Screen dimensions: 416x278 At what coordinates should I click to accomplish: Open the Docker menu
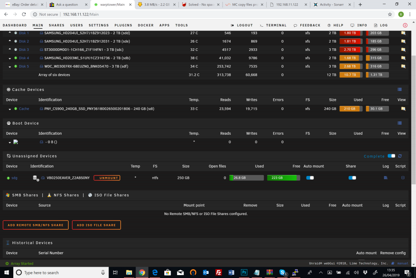click(x=146, y=25)
